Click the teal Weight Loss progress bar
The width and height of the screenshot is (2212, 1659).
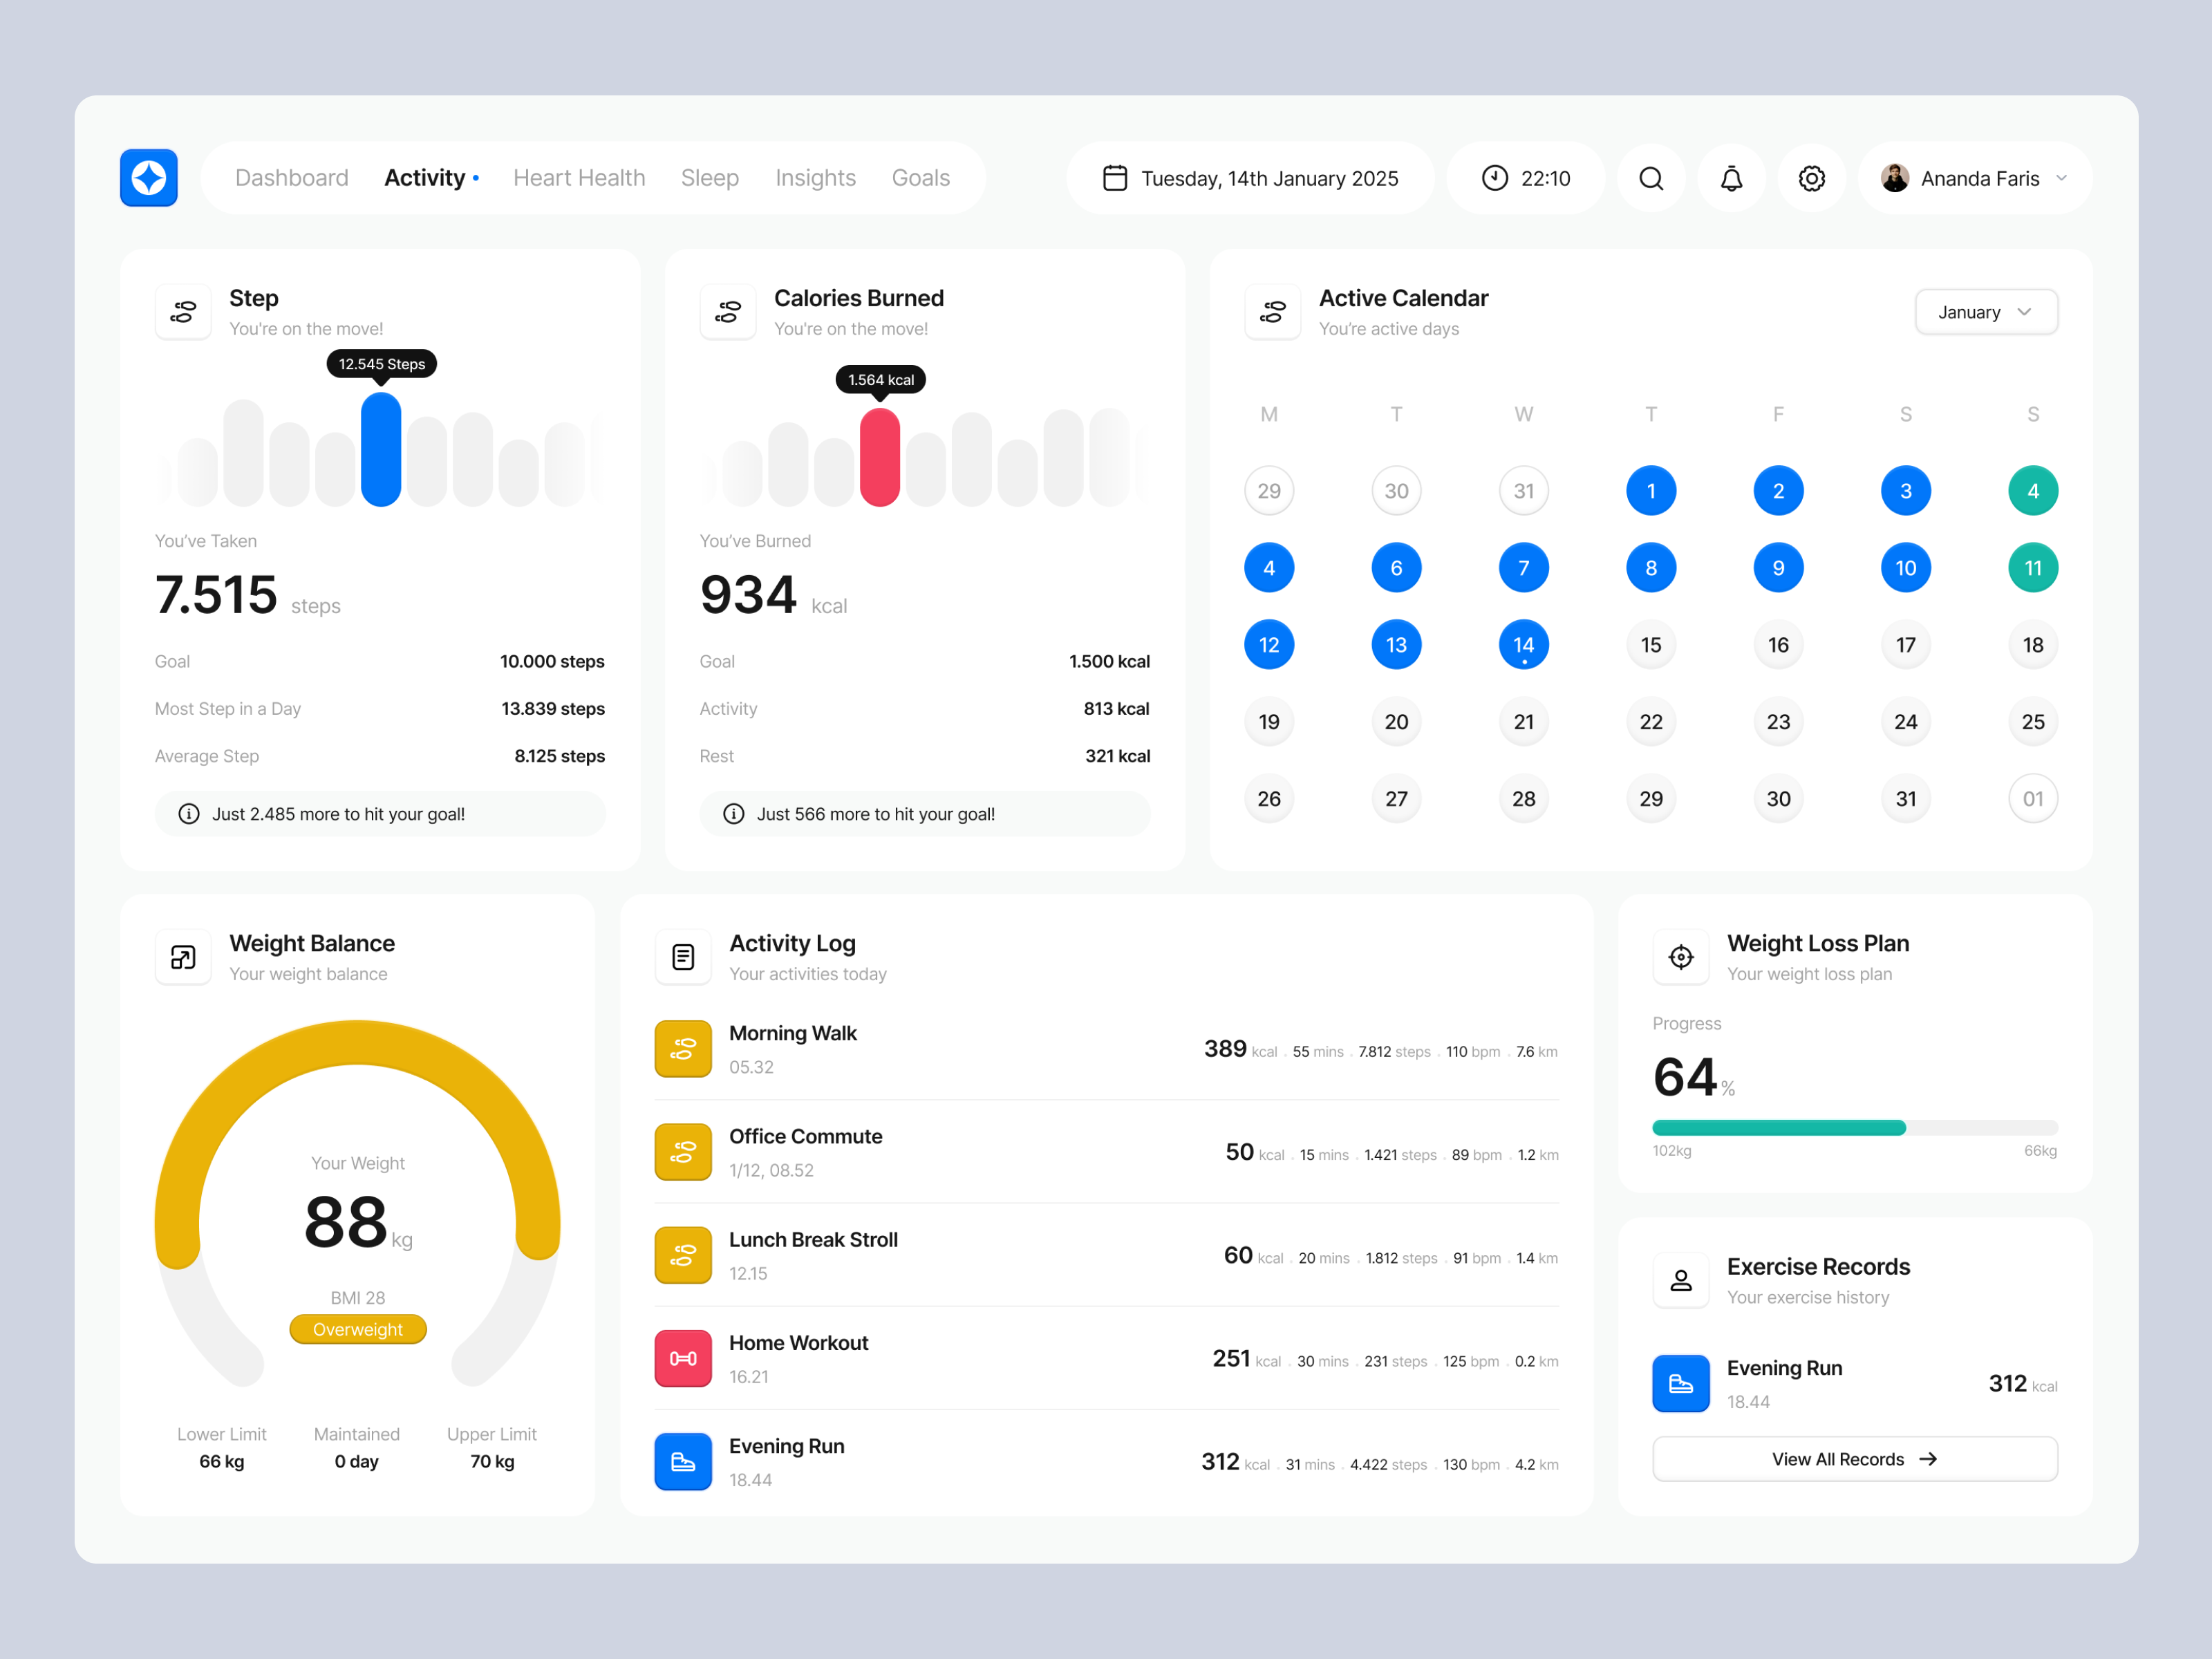point(1780,1127)
